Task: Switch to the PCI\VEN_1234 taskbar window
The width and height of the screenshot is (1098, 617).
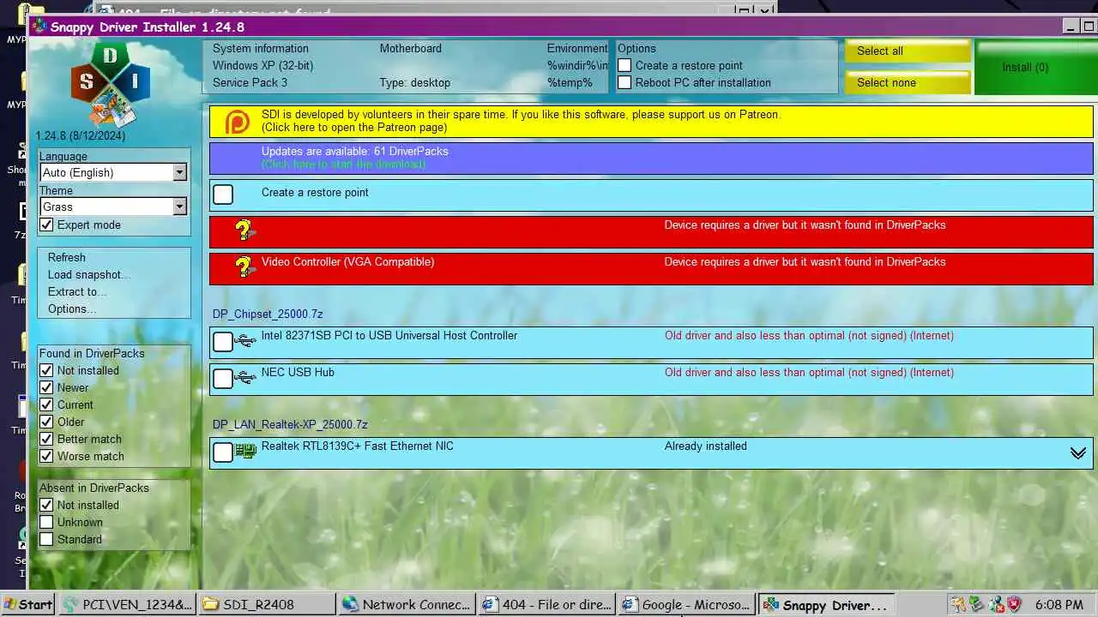Action: pyautogui.click(x=127, y=604)
